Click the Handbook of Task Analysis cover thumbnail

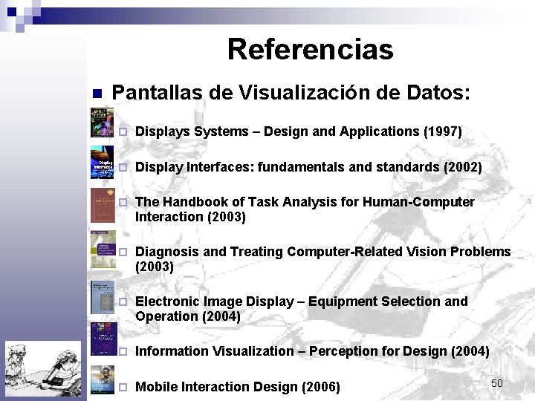click(x=103, y=205)
